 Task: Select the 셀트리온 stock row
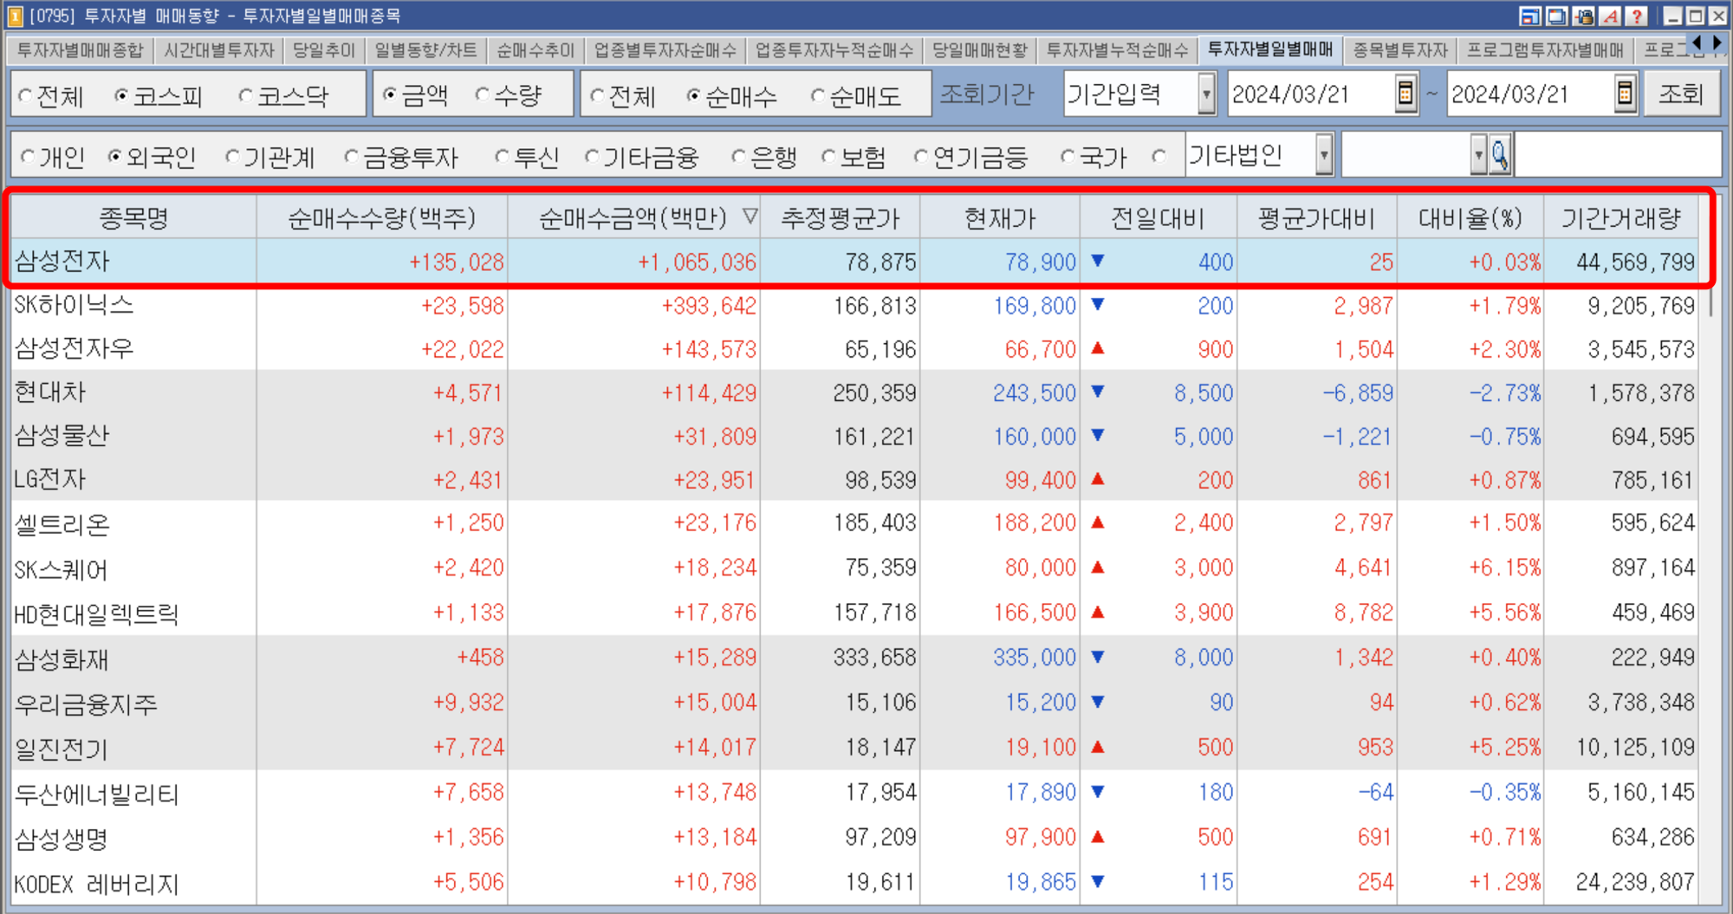coord(854,523)
